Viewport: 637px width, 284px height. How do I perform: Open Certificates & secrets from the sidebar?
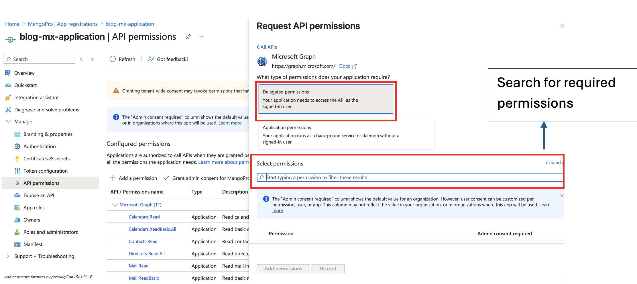[46, 158]
